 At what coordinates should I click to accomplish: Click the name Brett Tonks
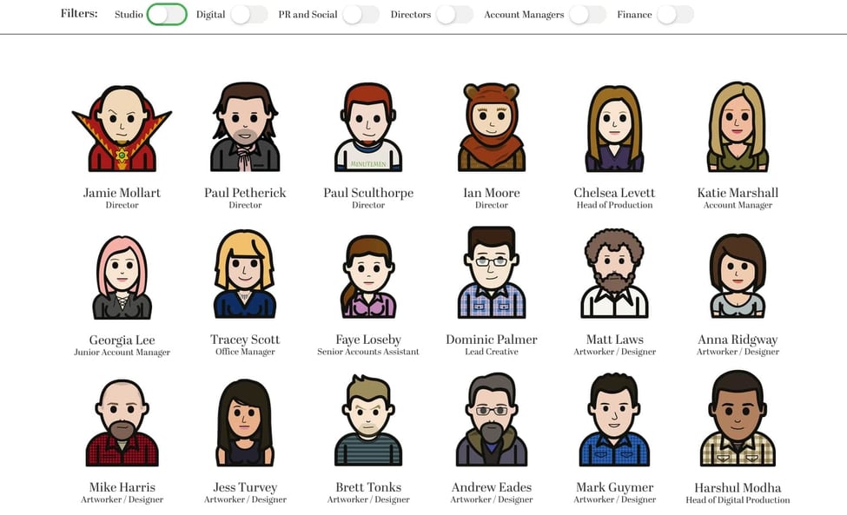point(368,487)
